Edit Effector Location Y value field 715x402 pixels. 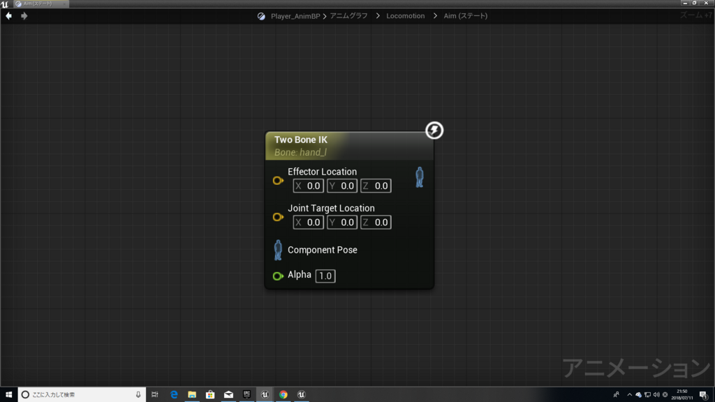click(342, 186)
